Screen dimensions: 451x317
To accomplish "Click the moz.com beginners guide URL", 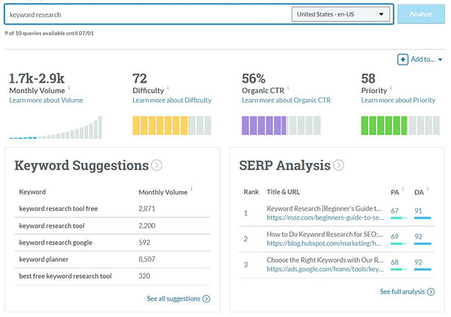I will tap(321, 217).
